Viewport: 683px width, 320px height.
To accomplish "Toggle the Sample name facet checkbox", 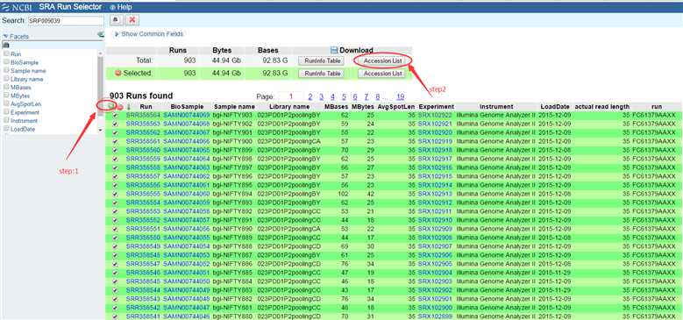I will coord(6,70).
